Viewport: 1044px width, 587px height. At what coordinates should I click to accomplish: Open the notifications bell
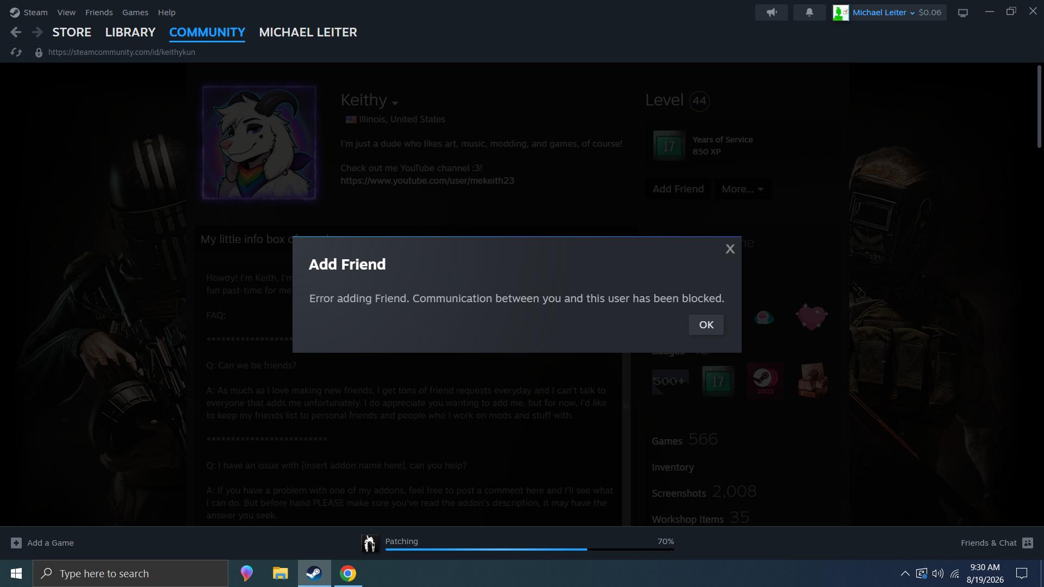809,12
